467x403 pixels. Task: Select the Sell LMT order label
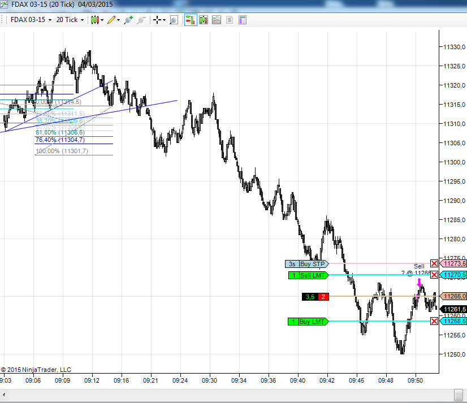coord(309,275)
